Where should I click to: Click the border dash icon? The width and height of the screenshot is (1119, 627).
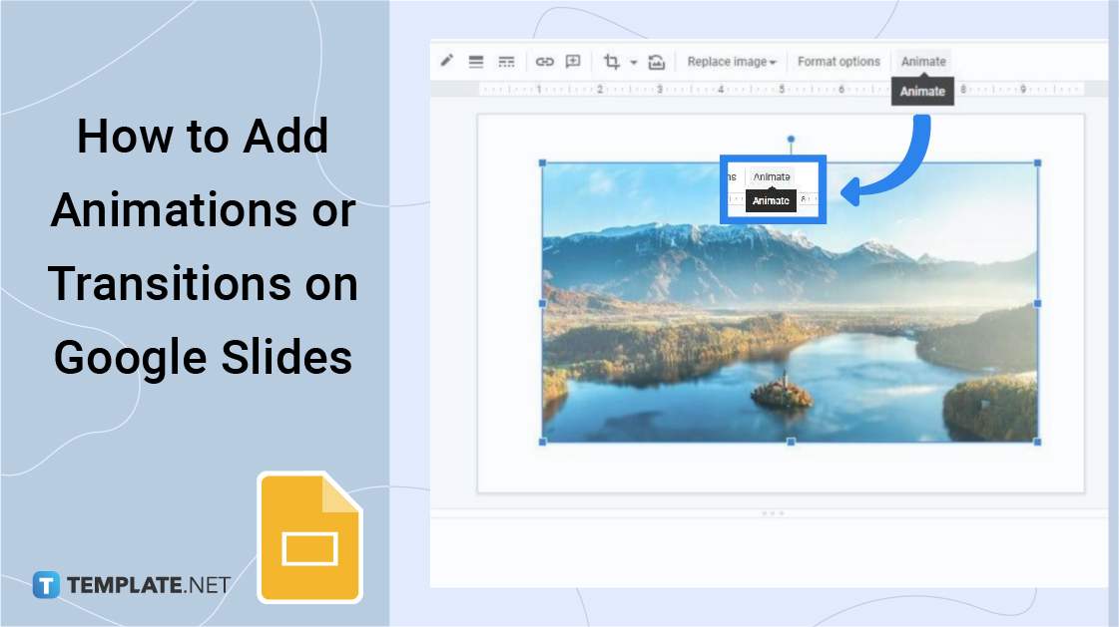coord(506,61)
